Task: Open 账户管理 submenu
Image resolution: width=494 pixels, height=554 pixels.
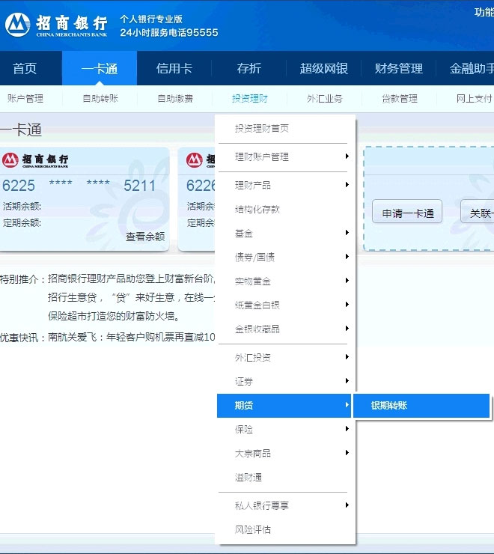Action: (25, 98)
